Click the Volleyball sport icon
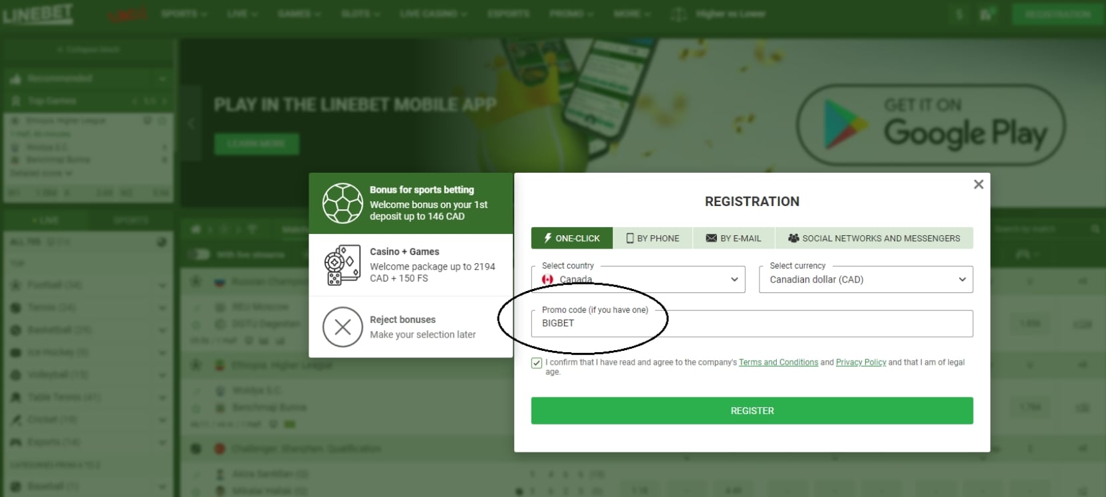This screenshot has width=1106, height=497. [x=16, y=375]
